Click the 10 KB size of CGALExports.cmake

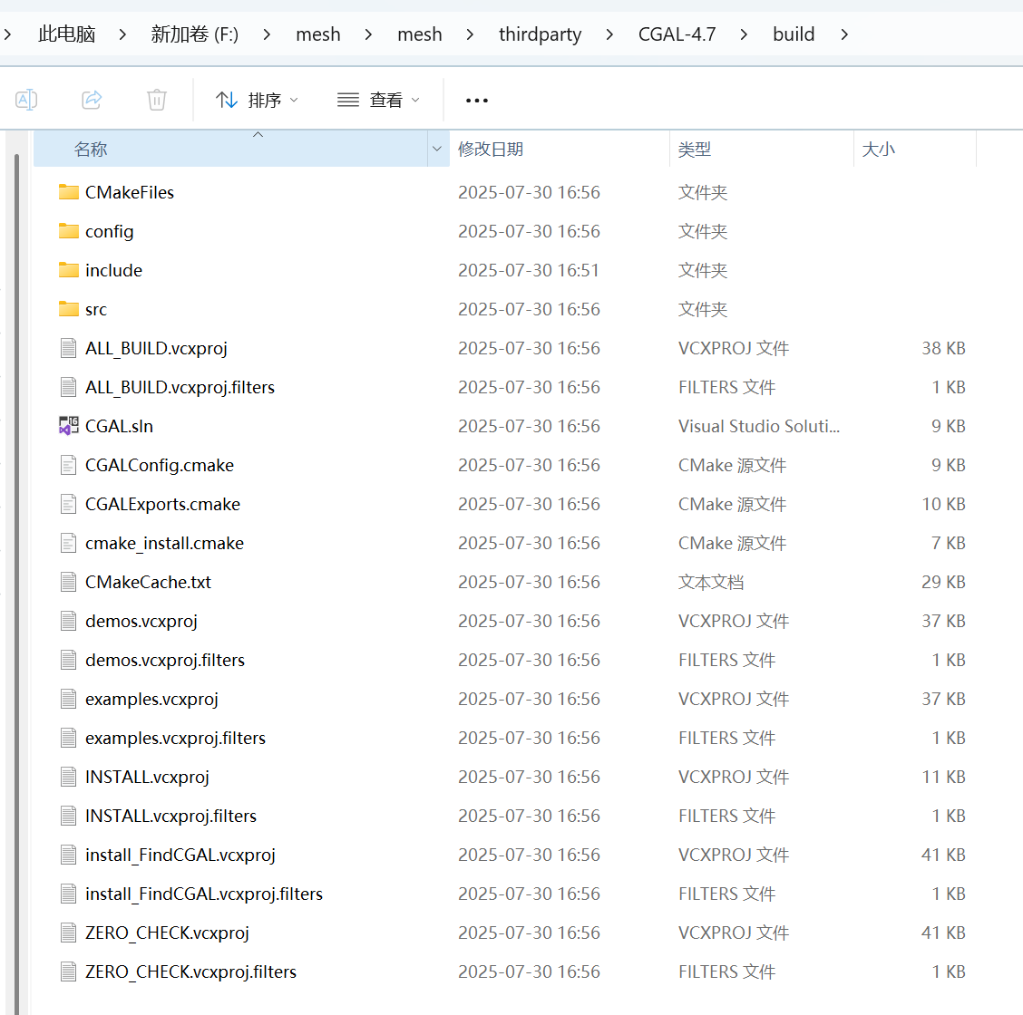click(943, 504)
